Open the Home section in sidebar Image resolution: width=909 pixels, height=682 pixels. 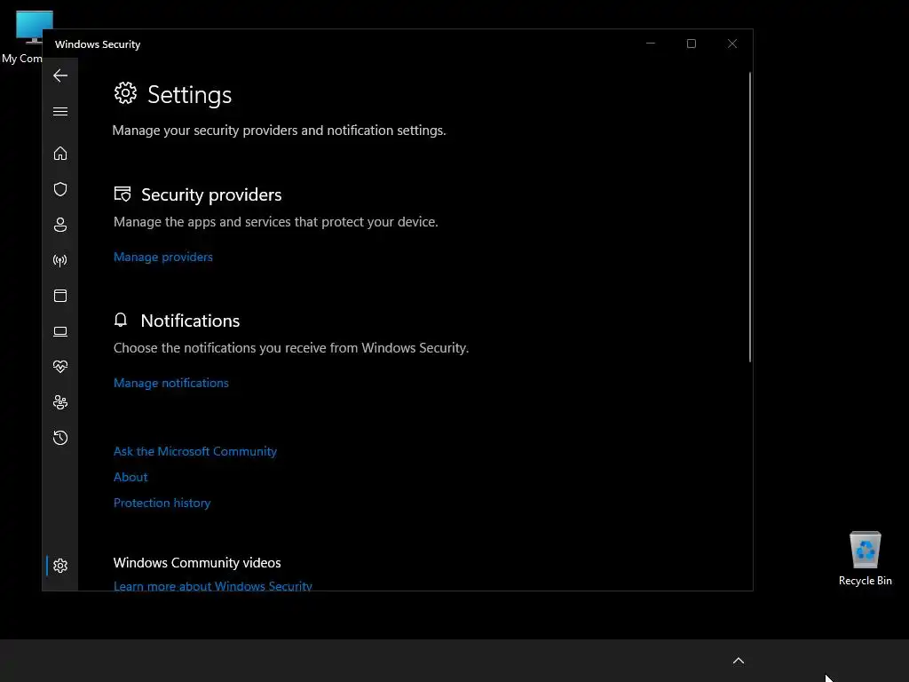point(60,154)
